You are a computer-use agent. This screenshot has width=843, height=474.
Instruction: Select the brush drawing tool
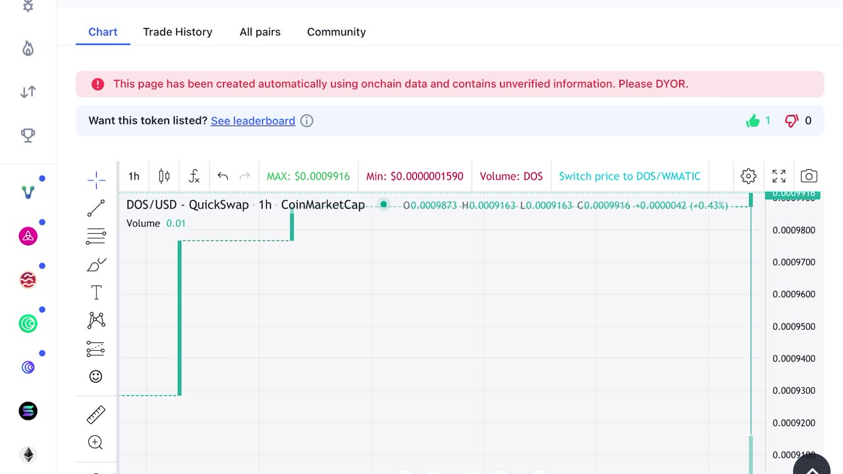point(96,265)
